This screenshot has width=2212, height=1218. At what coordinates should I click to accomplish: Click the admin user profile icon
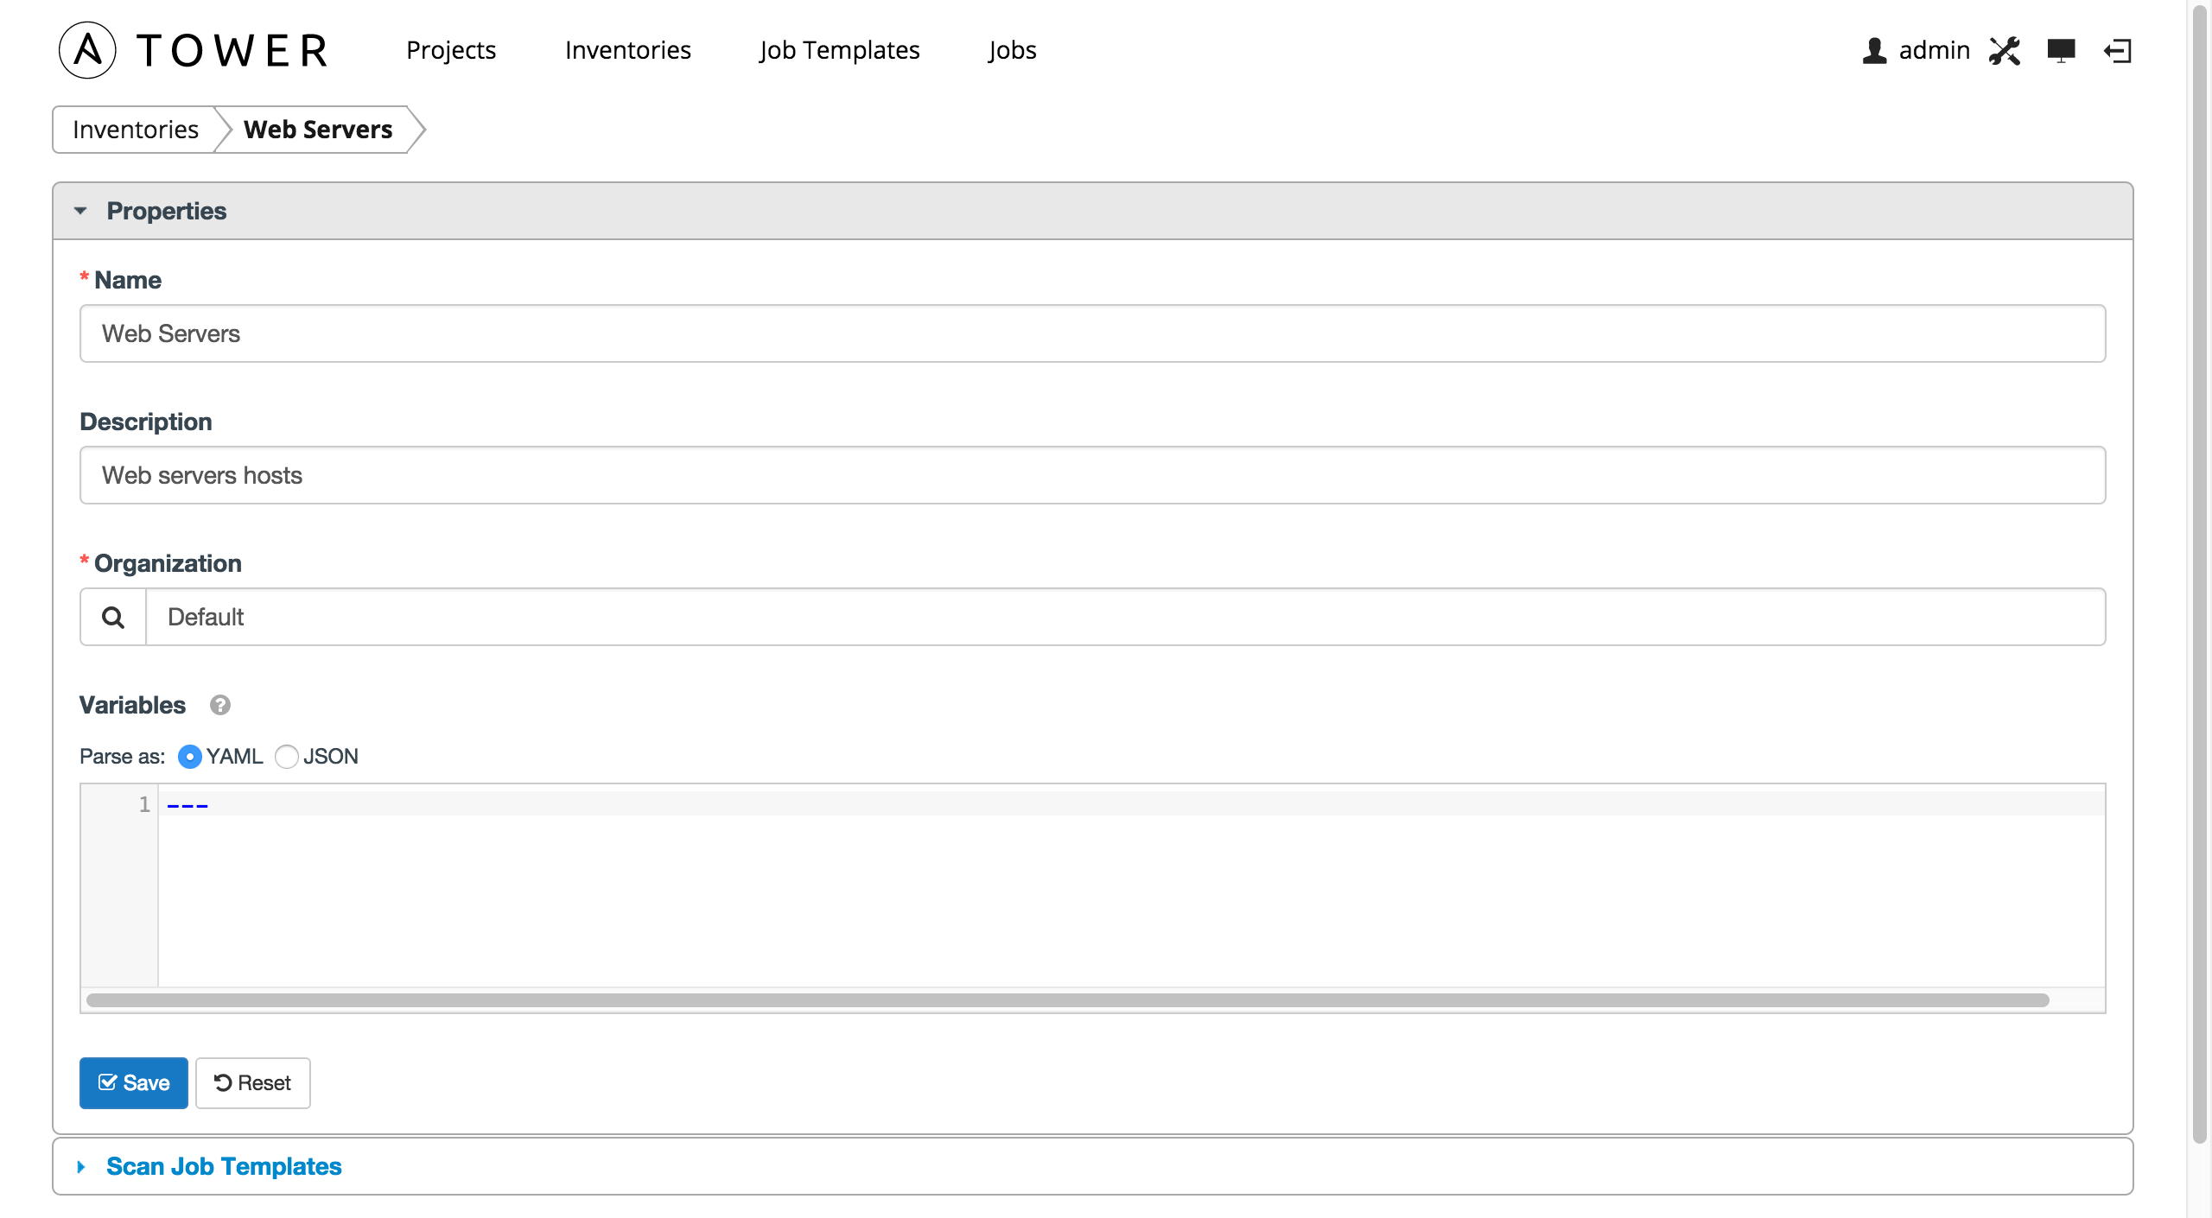point(1878,49)
